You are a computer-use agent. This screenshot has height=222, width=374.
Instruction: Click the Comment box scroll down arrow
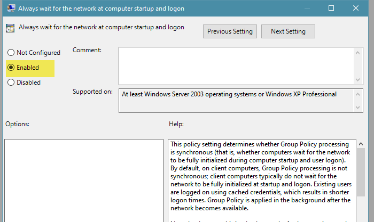(x=358, y=79)
